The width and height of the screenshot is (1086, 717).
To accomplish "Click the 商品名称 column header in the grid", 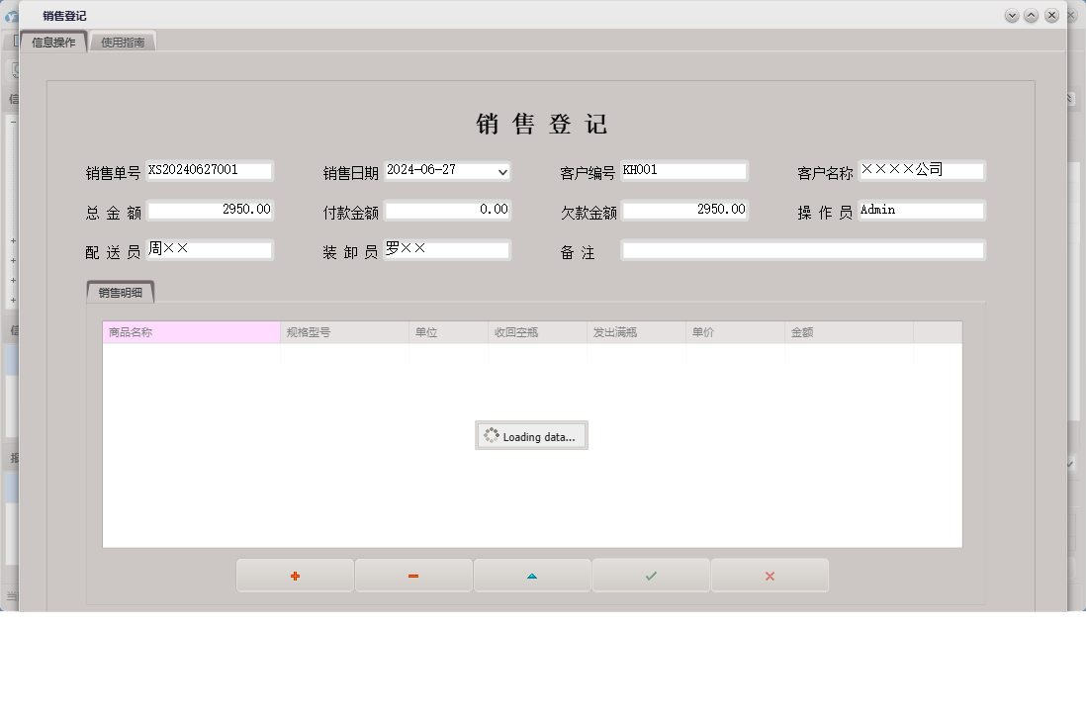I will (190, 331).
